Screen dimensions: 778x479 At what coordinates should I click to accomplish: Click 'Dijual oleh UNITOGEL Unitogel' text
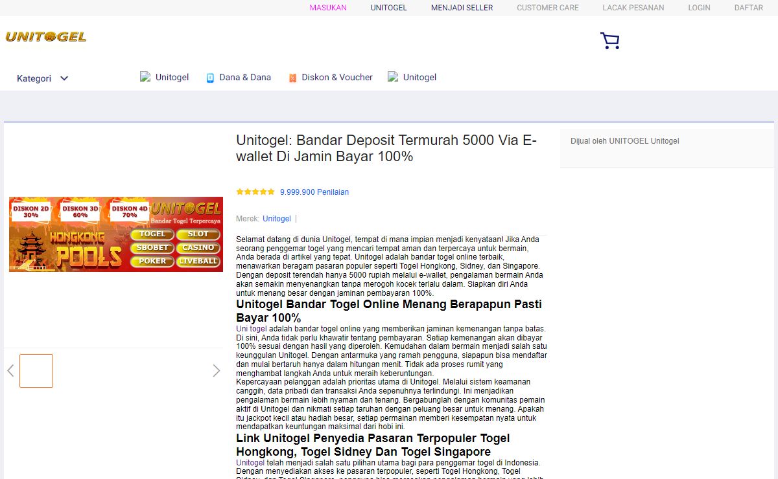pos(625,141)
